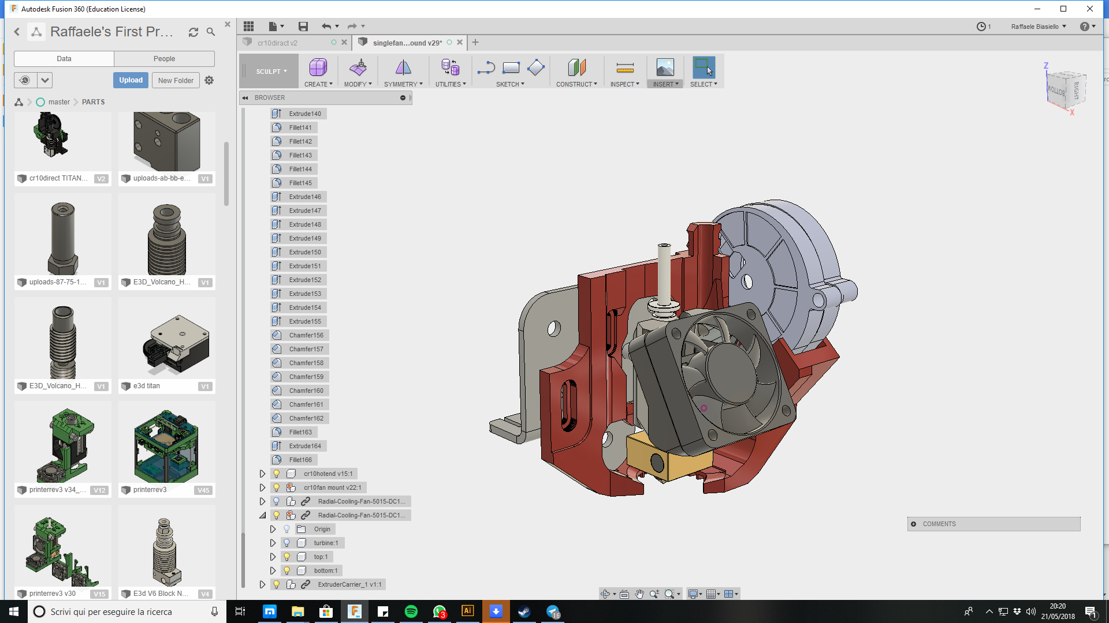Select the People tab

[164, 59]
